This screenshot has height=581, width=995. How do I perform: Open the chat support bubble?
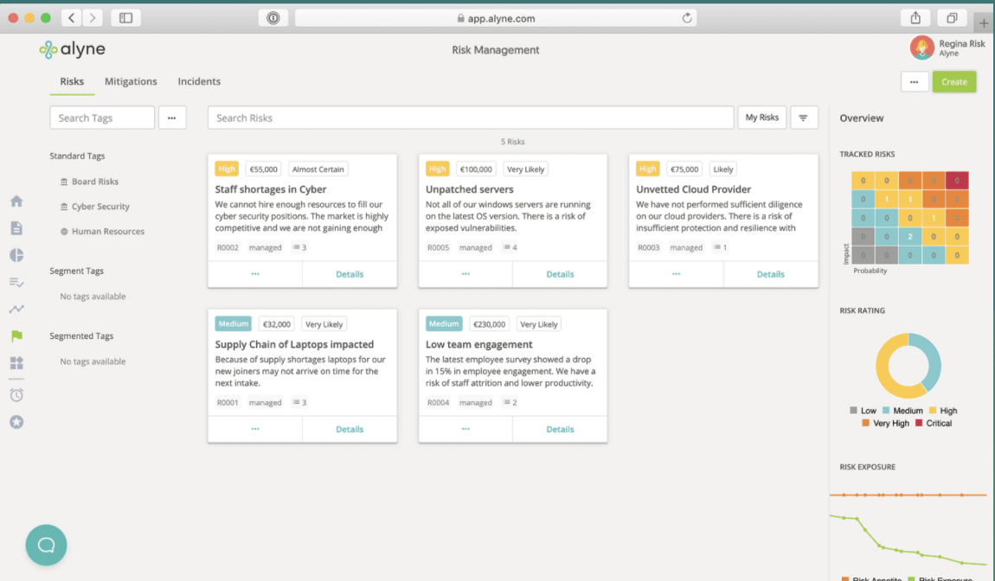[x=47, y=545]
